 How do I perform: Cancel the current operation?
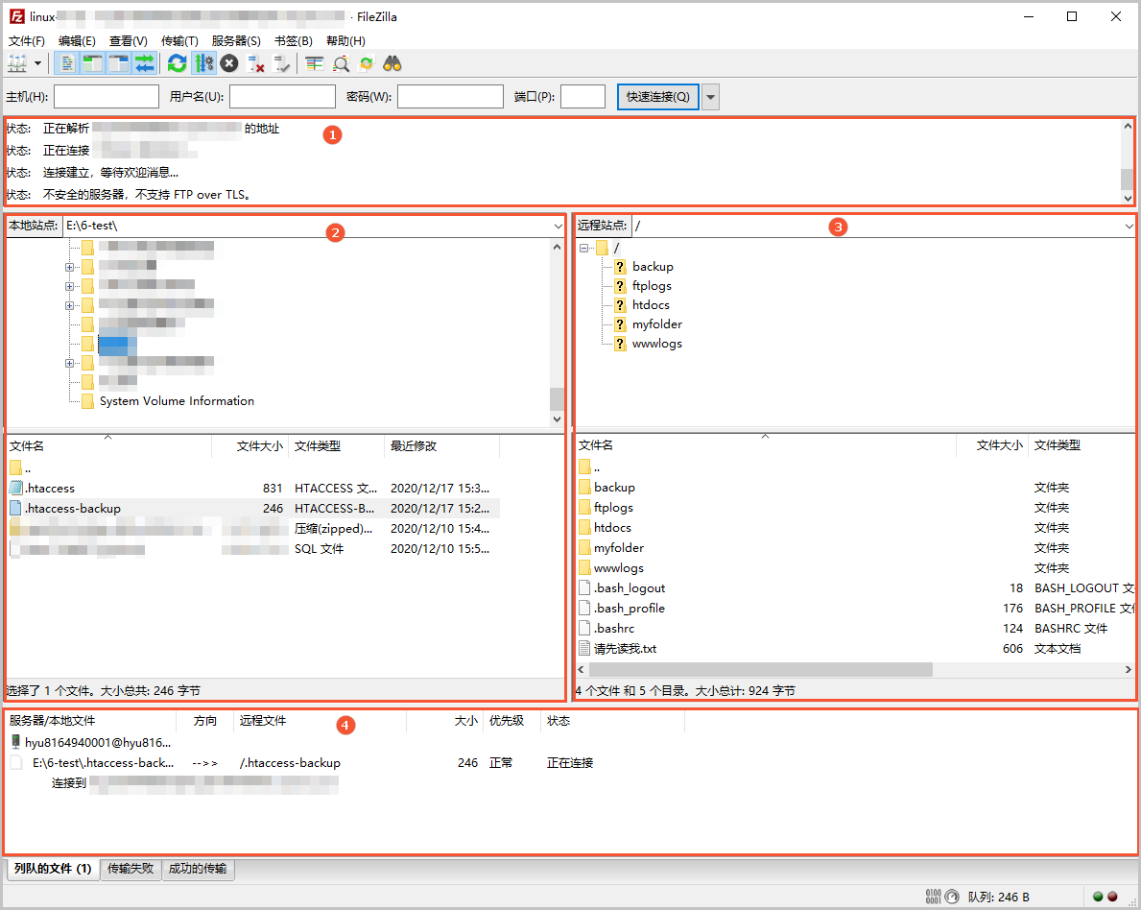tap(229, 64)
